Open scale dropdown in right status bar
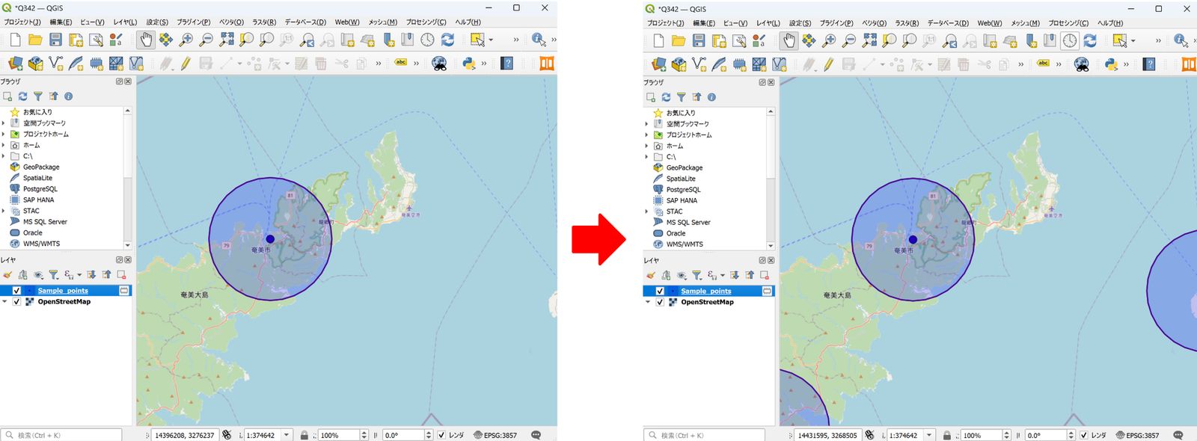Image resolution: width=1197 pixels, height=441 pixels. [x=929, y=435]
